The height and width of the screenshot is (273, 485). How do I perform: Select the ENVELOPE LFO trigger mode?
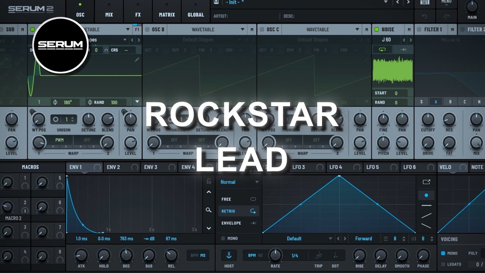(239, 223)
